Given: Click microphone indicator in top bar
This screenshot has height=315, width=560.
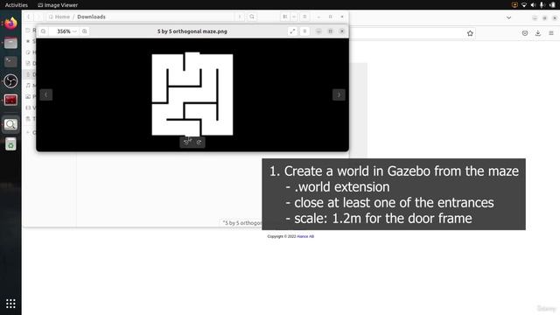Looking at the screenshot, I should click(x=542, y=5).
